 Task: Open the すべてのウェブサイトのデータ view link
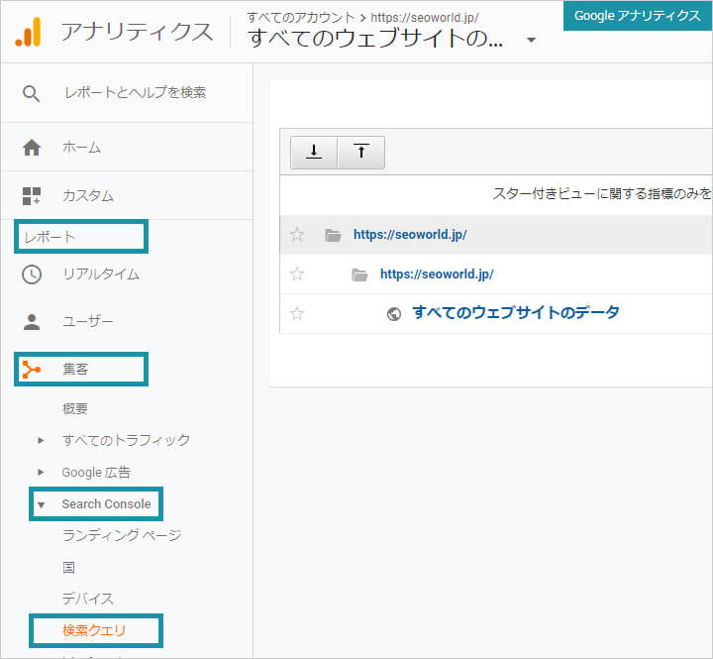coord(516,313)
